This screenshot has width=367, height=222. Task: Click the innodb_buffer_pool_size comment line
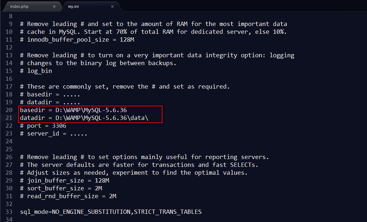coord(77,40)
